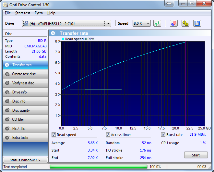Select the Transfer rate tab
214x172 pixels.
[25, 65]
